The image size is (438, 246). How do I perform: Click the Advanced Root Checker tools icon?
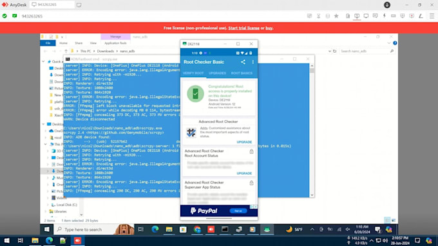point(191,133)
